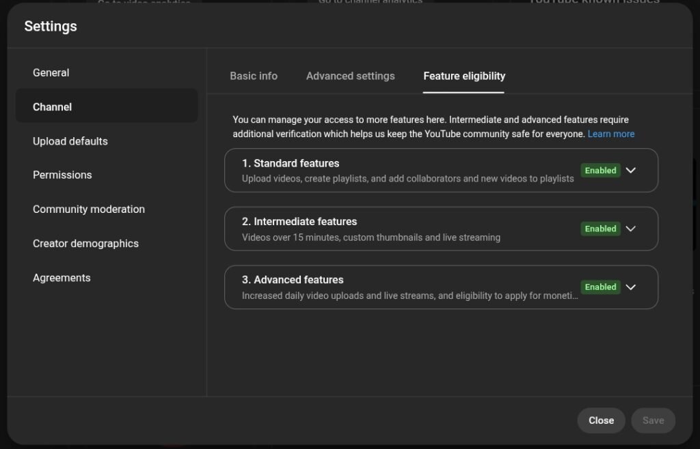The width and height of the screenshot is (700, 449).
Task: Open Community moderation settings
Action: click(x=89, y=209)
